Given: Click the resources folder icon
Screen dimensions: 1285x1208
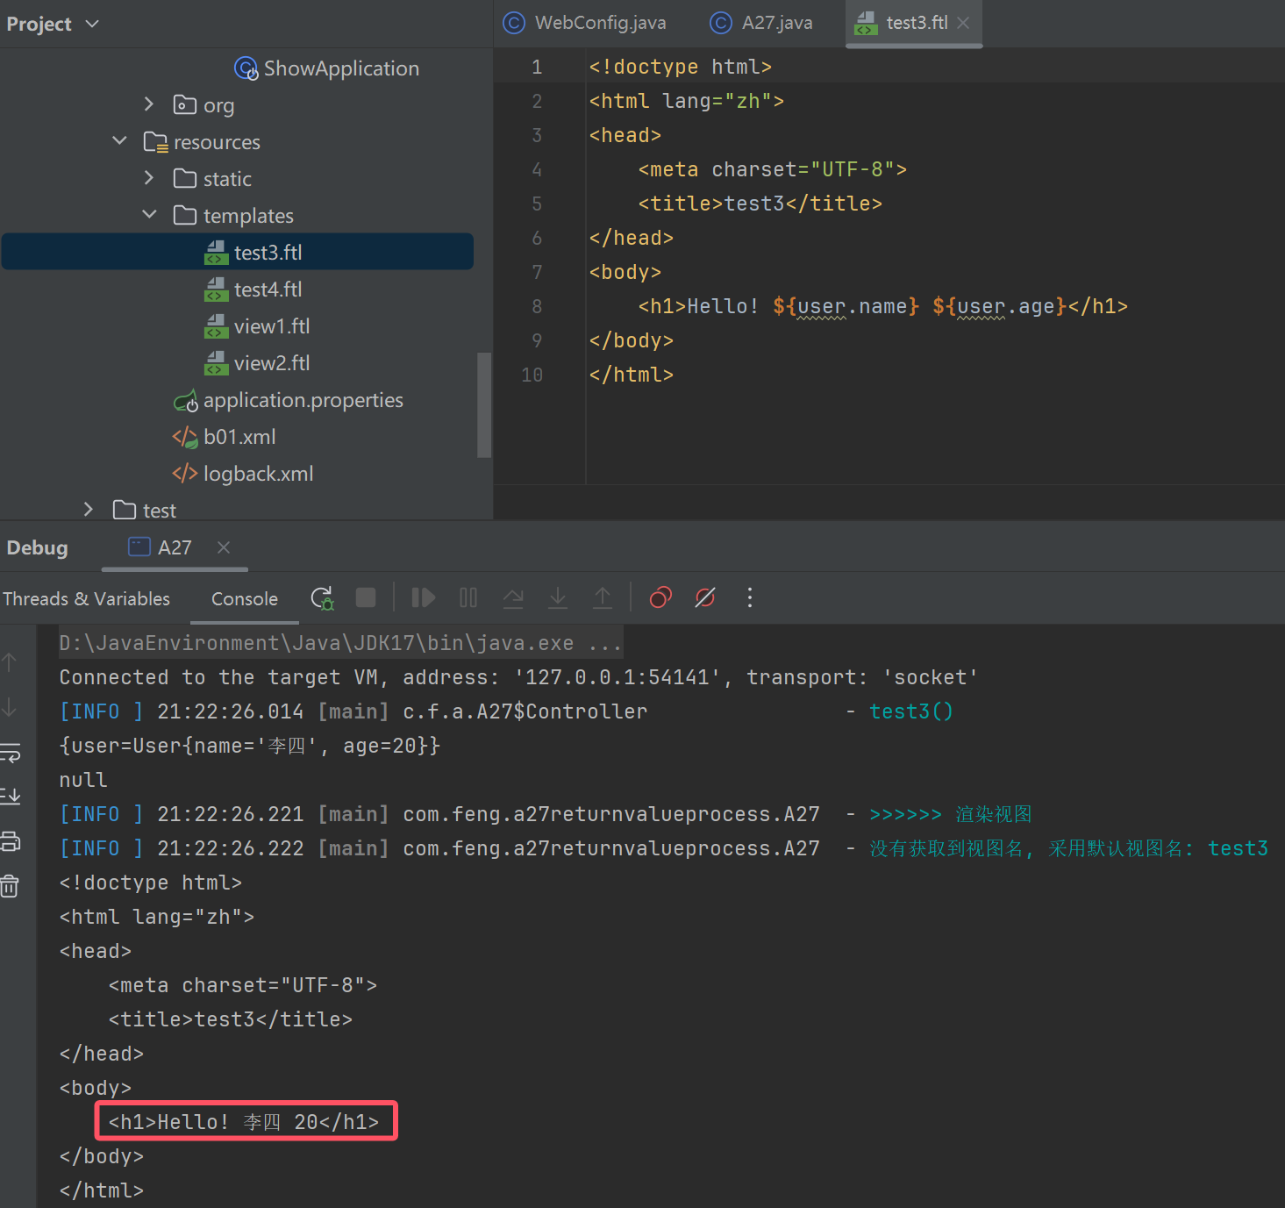Looking at the screenshot, I should point(156,142).
